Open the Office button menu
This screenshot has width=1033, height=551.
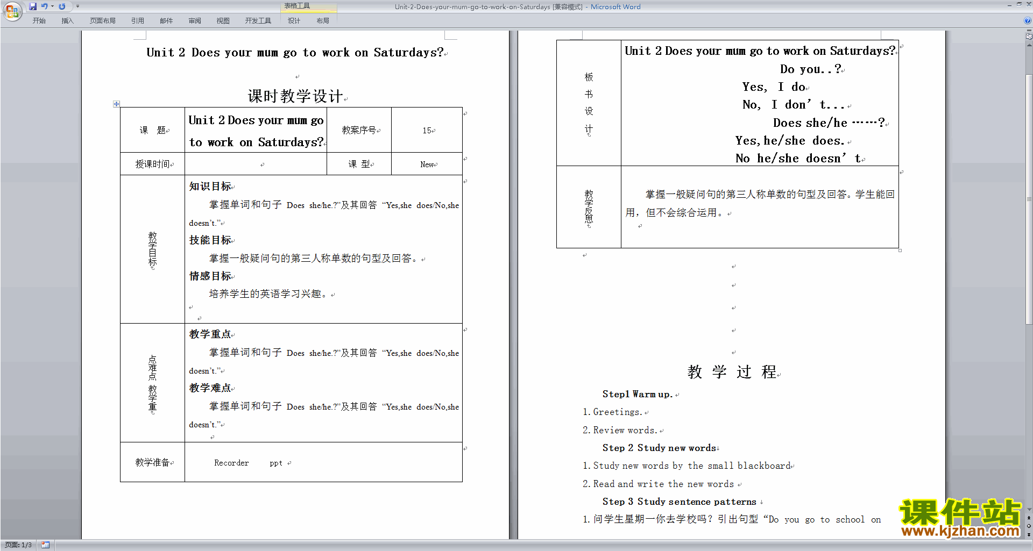(12, 11)
